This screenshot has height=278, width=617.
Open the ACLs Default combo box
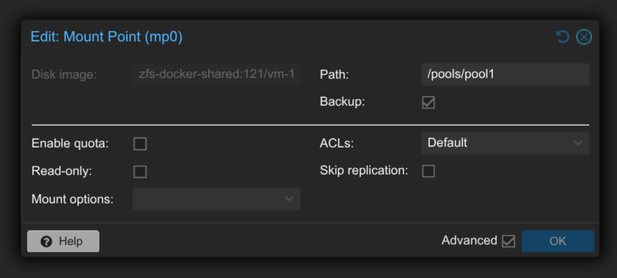point(505,143)
